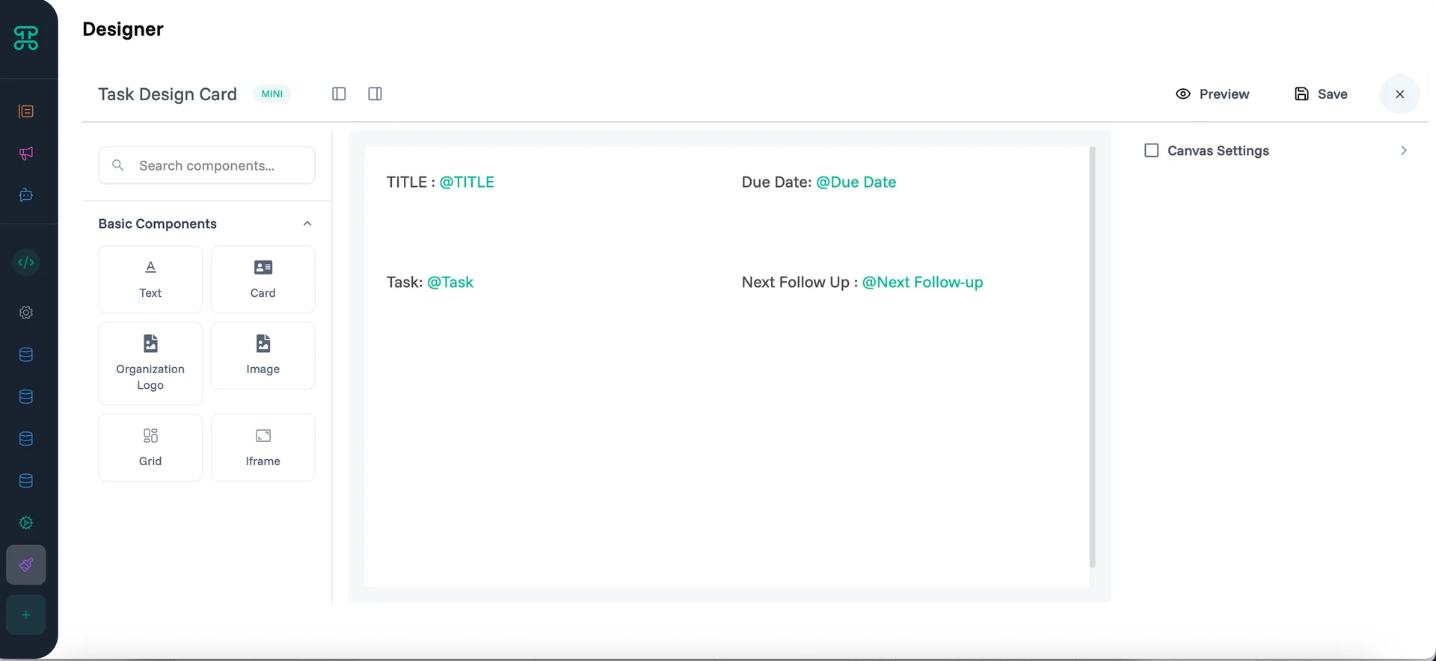Add the Organization Logo component
The height and width of the screenshot is (661, 1436).
coord(150,363)
